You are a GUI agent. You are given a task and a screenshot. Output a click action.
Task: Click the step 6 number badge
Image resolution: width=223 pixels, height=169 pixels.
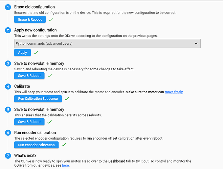[7, 132]
